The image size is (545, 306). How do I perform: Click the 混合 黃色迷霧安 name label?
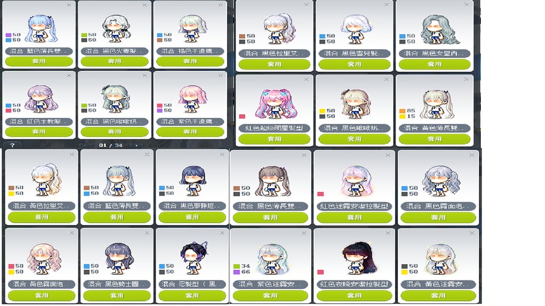coord(438,284)
